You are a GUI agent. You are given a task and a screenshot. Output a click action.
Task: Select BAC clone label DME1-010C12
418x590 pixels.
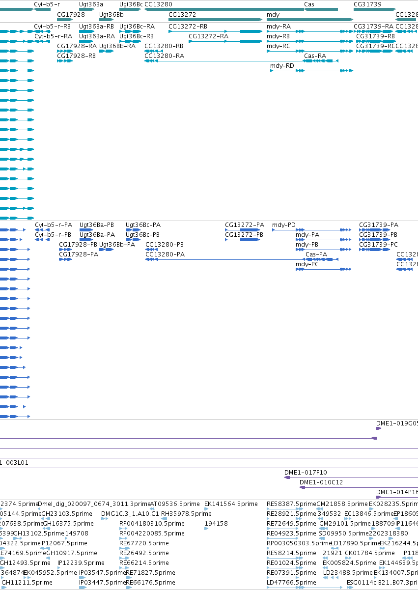pos(321,482)
